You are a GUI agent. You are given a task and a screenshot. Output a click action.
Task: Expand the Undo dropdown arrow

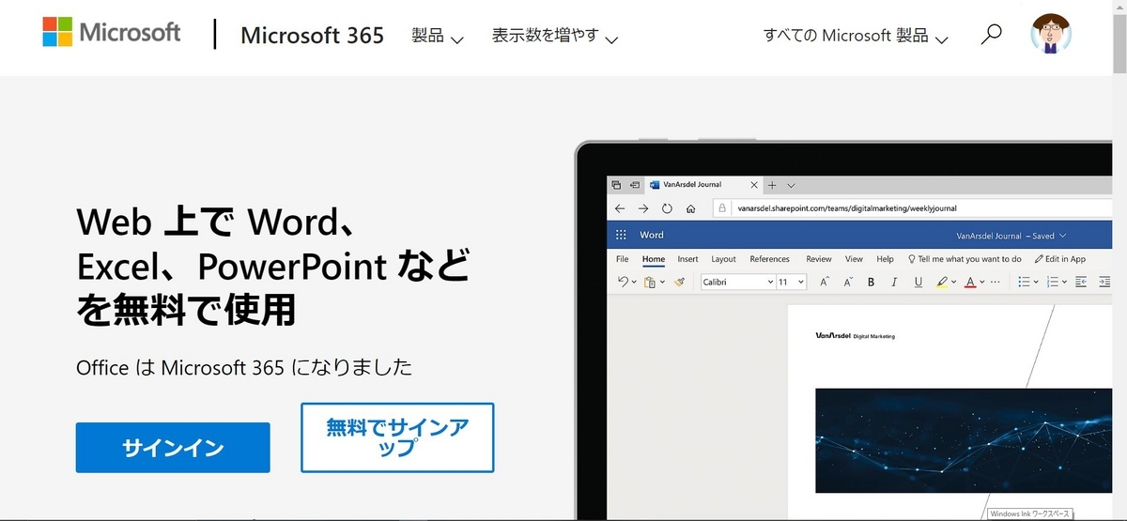[x=634, y=283]
